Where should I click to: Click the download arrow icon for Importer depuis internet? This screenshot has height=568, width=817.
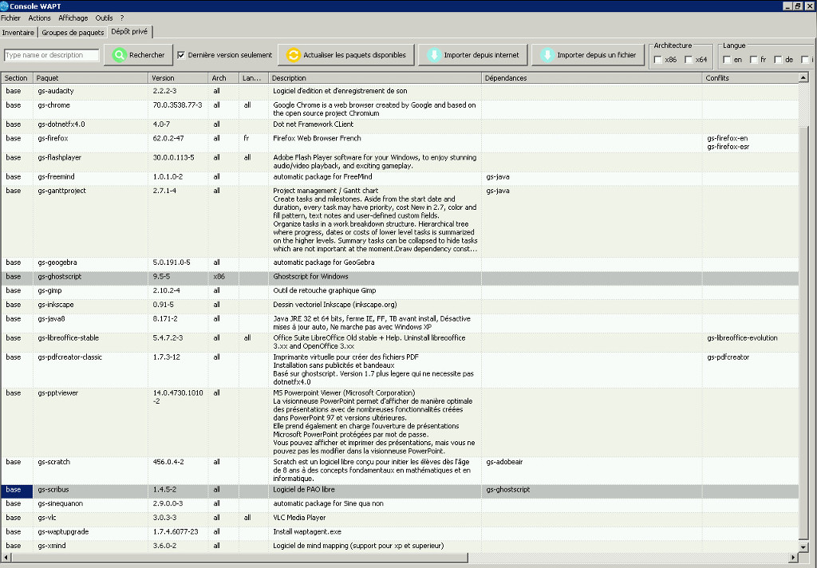coord(434,55)
